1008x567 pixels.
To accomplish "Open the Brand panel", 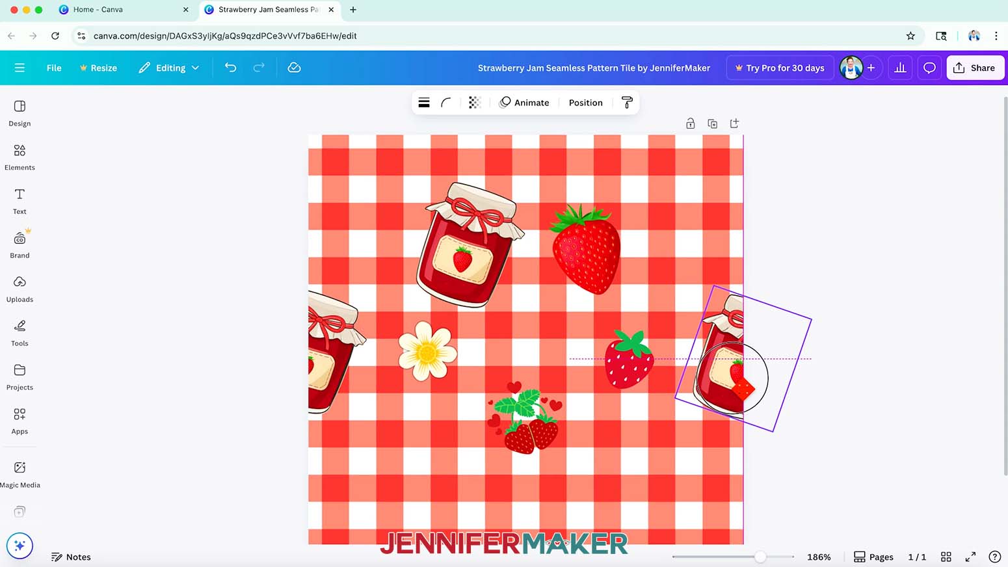I will click(x=20, y=245).
